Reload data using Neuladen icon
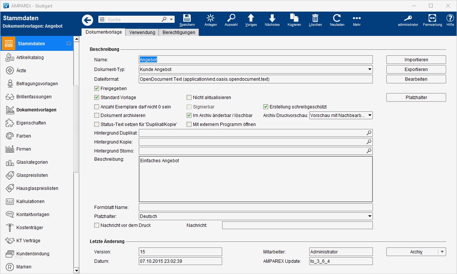This screenshot has width=457, height=274. (337, 20)
